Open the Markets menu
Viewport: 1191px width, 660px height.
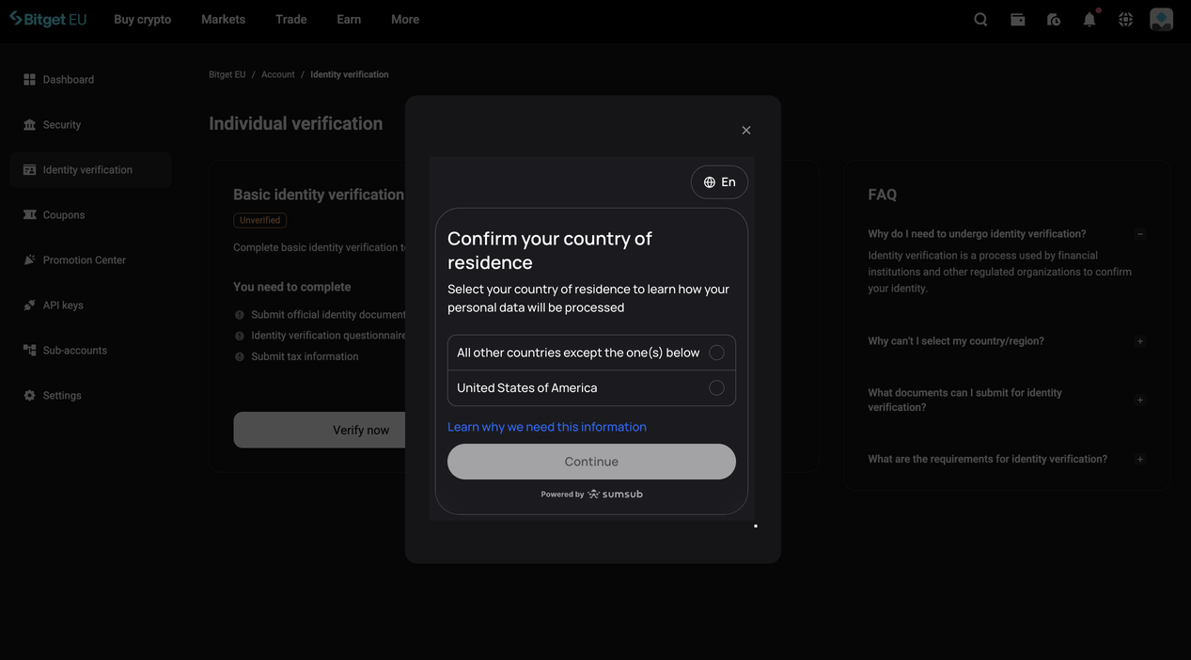[223, 19]
